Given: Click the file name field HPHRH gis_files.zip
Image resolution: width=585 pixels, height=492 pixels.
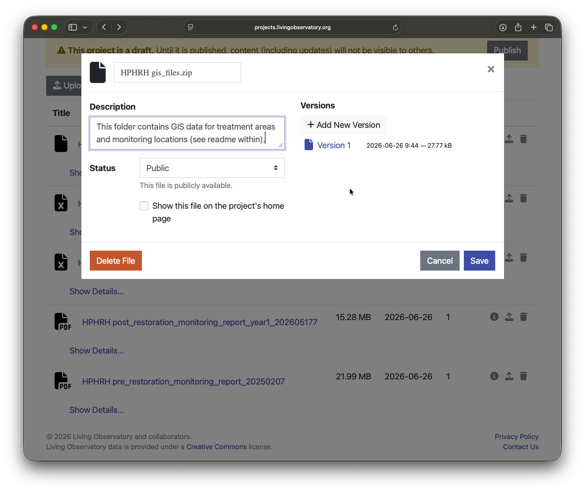Looking at the screenshot, I should (177, 72).
